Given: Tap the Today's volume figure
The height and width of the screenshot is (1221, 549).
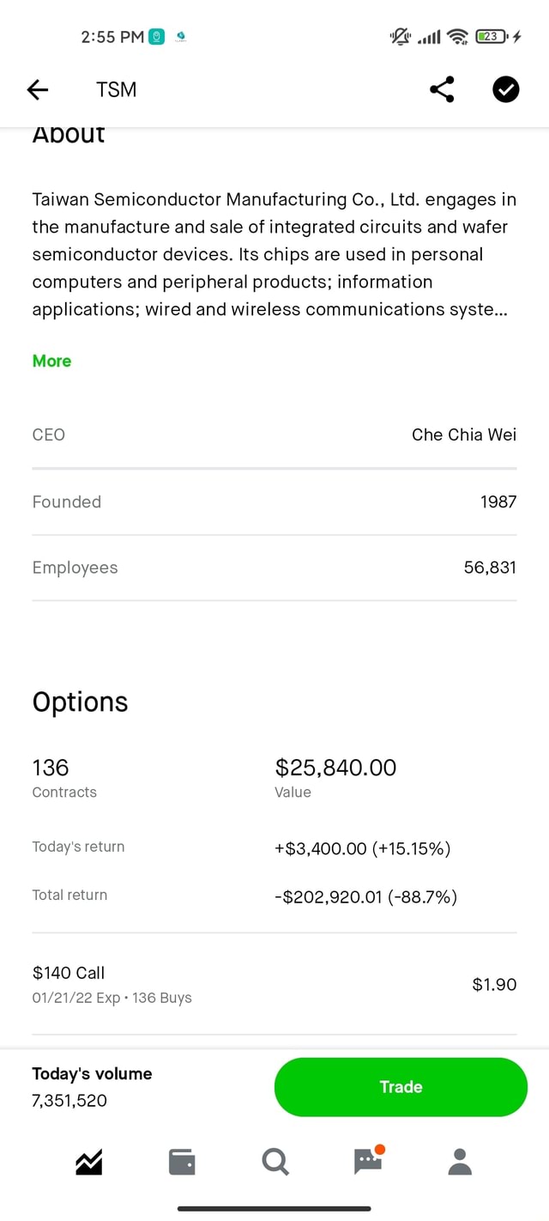Looking at the screenshot, I should (69, 1101).
